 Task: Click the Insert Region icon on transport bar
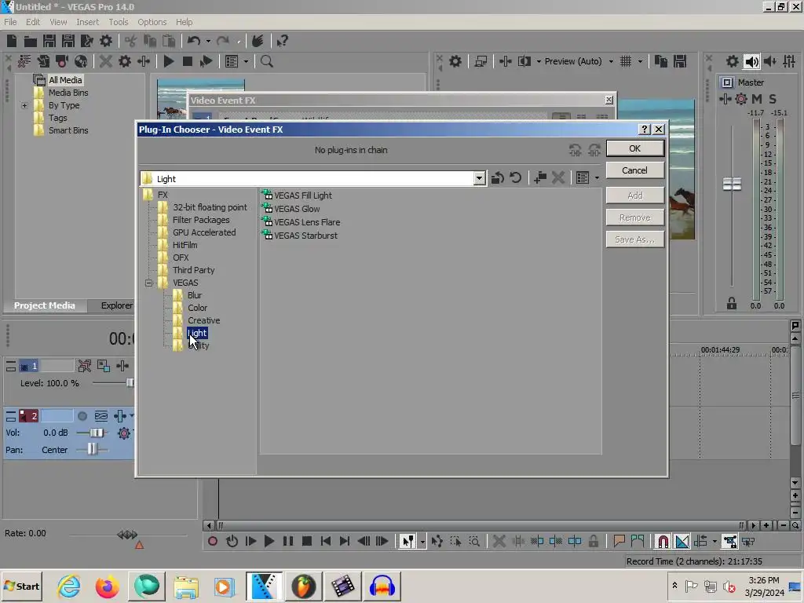[638, 541]
